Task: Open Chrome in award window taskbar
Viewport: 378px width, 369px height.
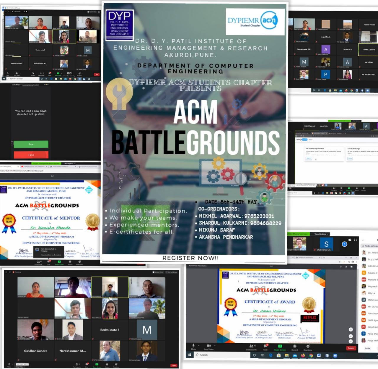Action: (311, 355)
